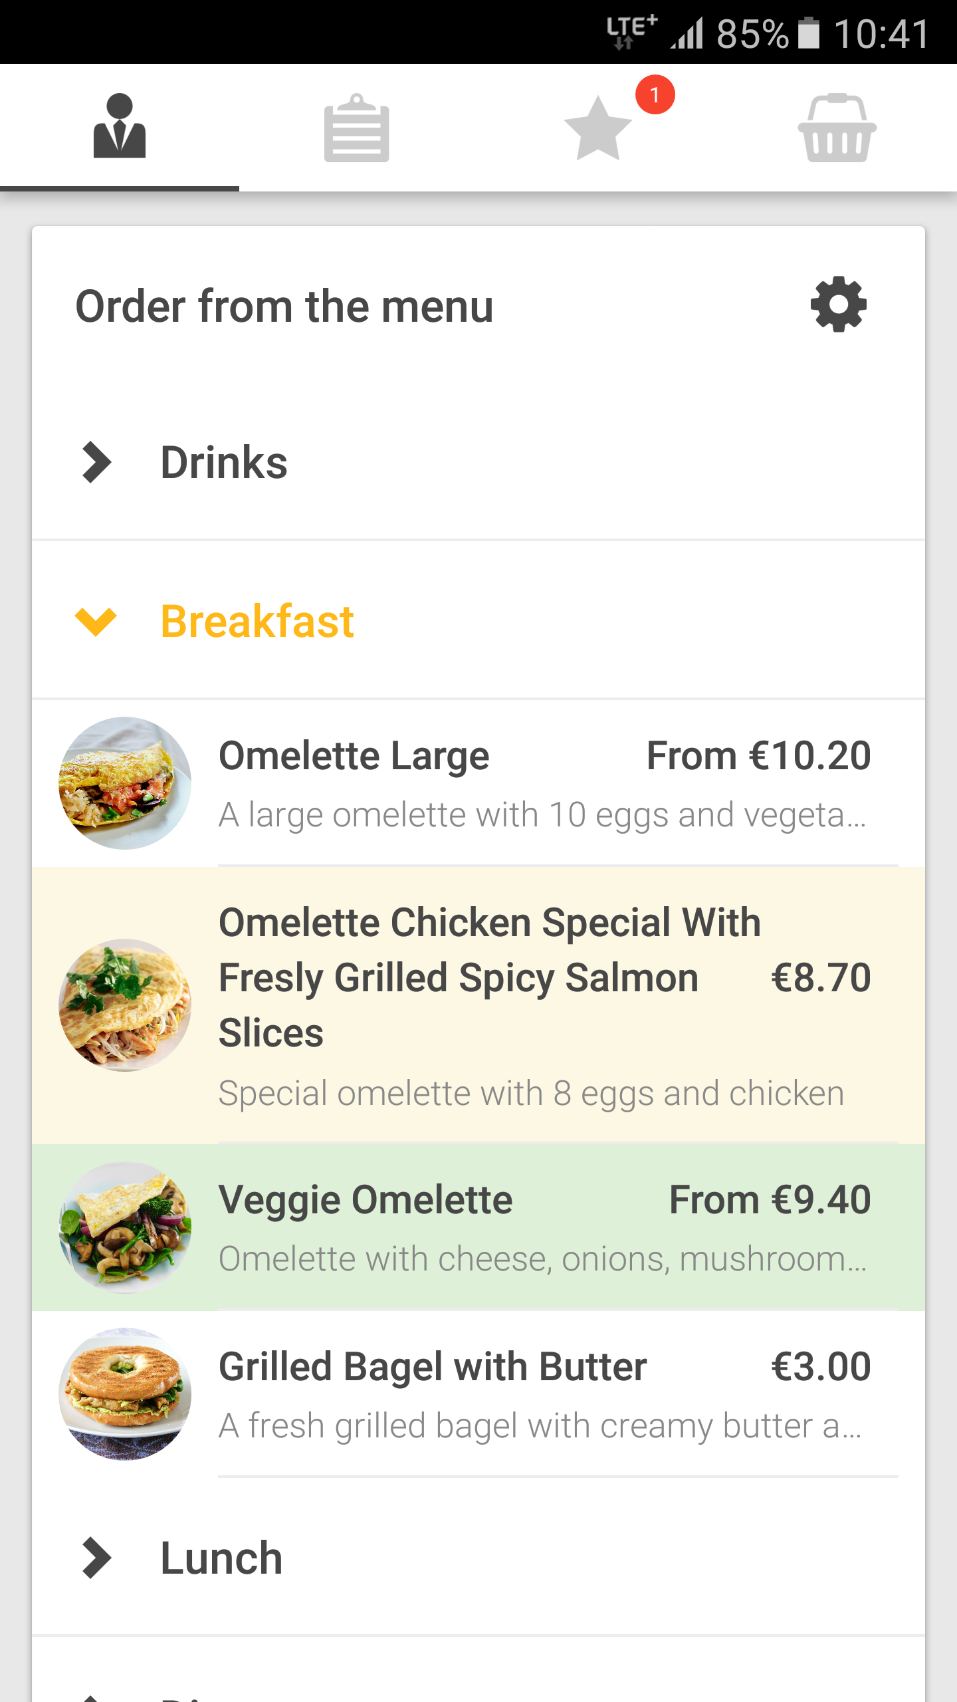Screen dimensions: 957x1702
Task: Tap the €8.70 price of Omelette Chicken Special
Action: [x=821, y=978]
